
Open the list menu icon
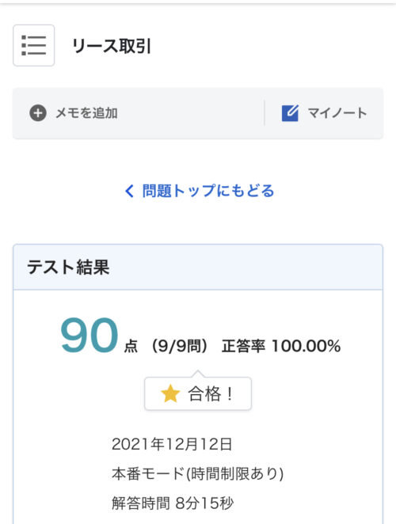pos(34,45)
